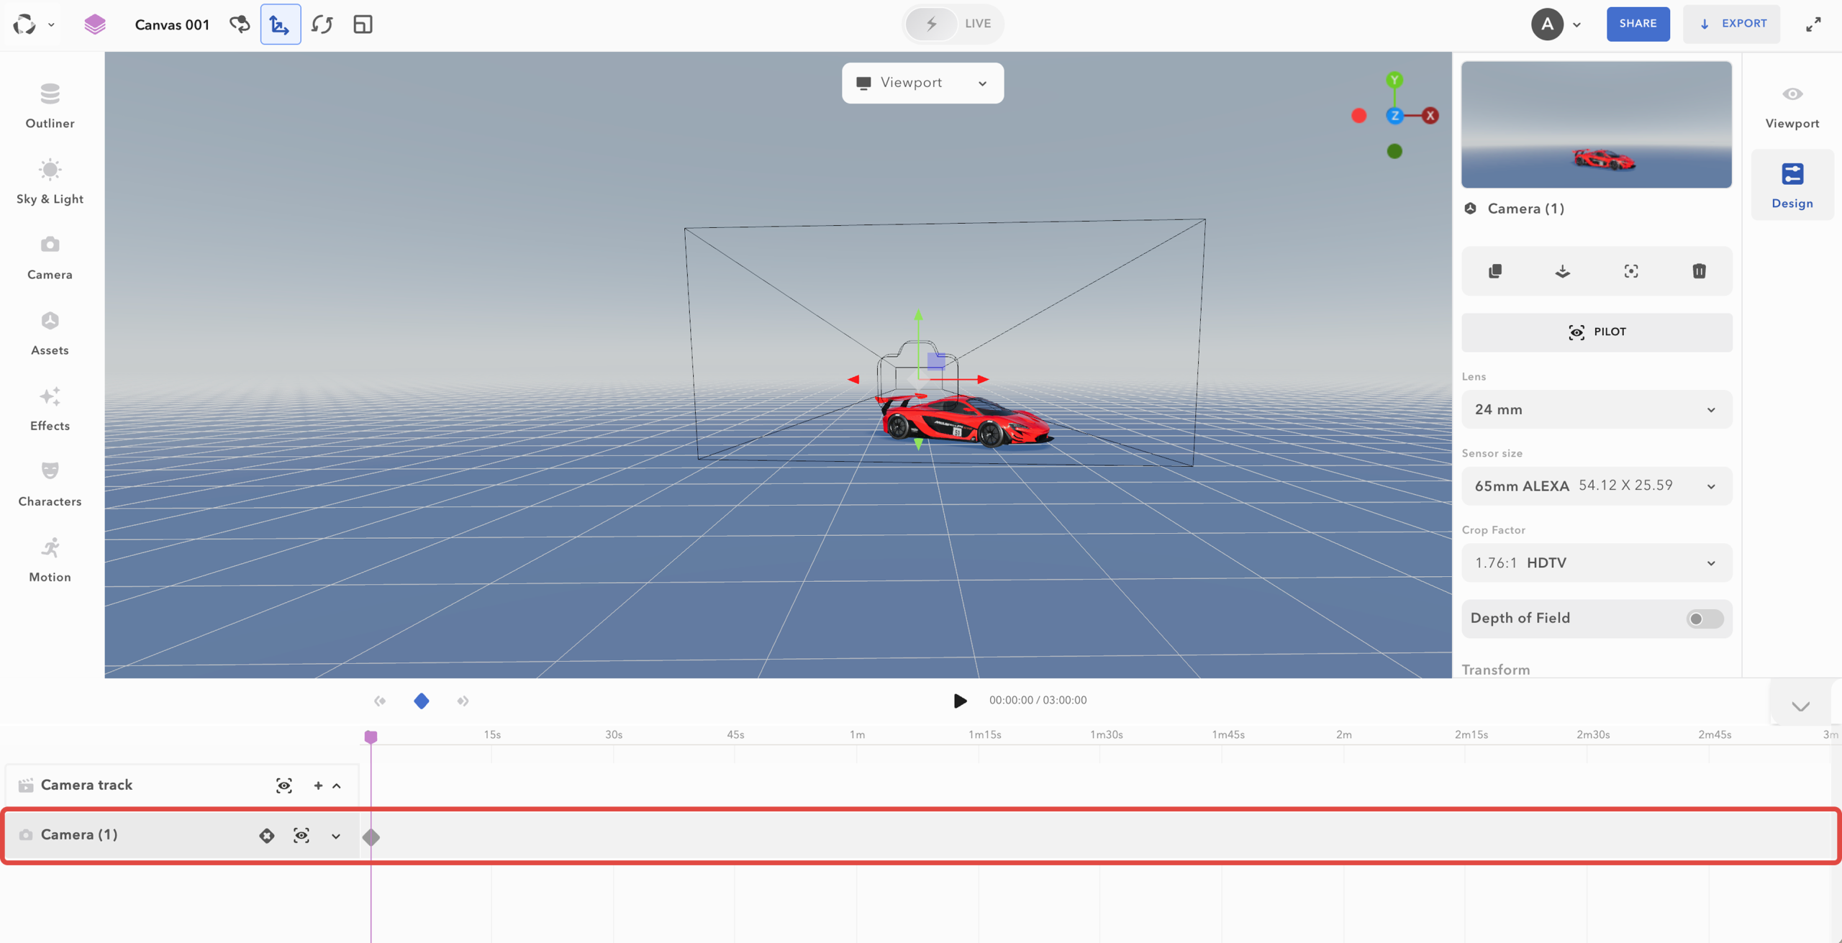Open the Characters panel

click(49, 482)
